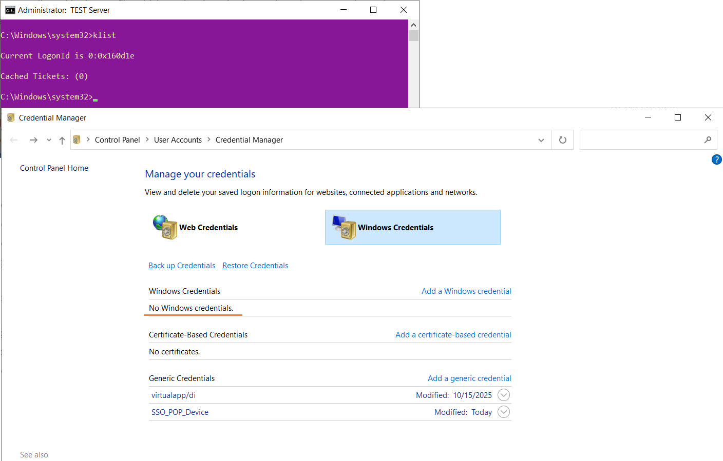Click the Credential Manager icon in the address bar
Image resolution: width=723 pixels, height=461 pixels.
[x=76, y=139]
